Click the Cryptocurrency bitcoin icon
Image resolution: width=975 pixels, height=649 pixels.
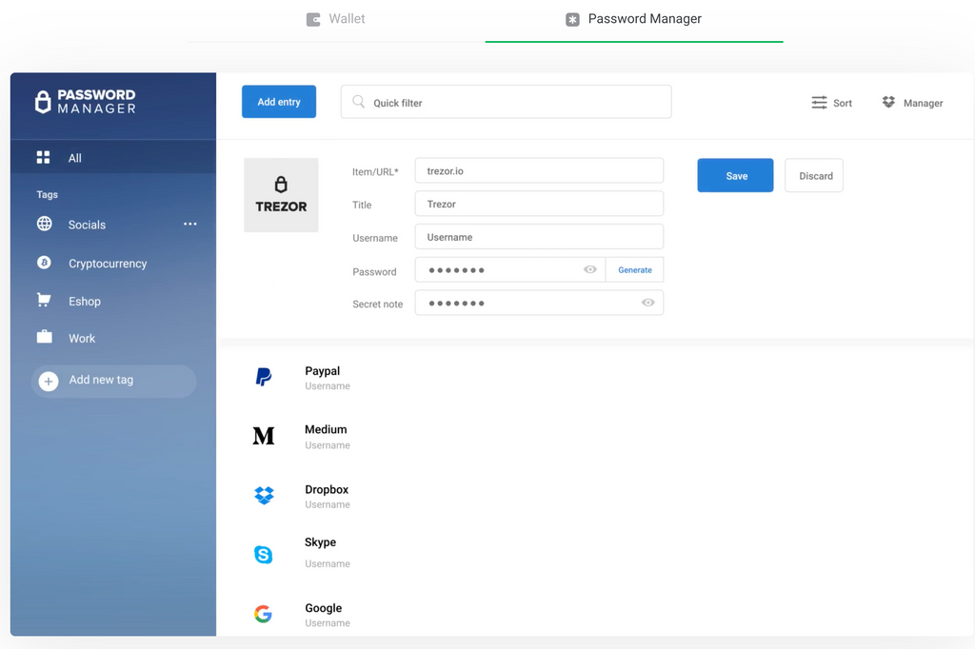click(x=44, y=263)
